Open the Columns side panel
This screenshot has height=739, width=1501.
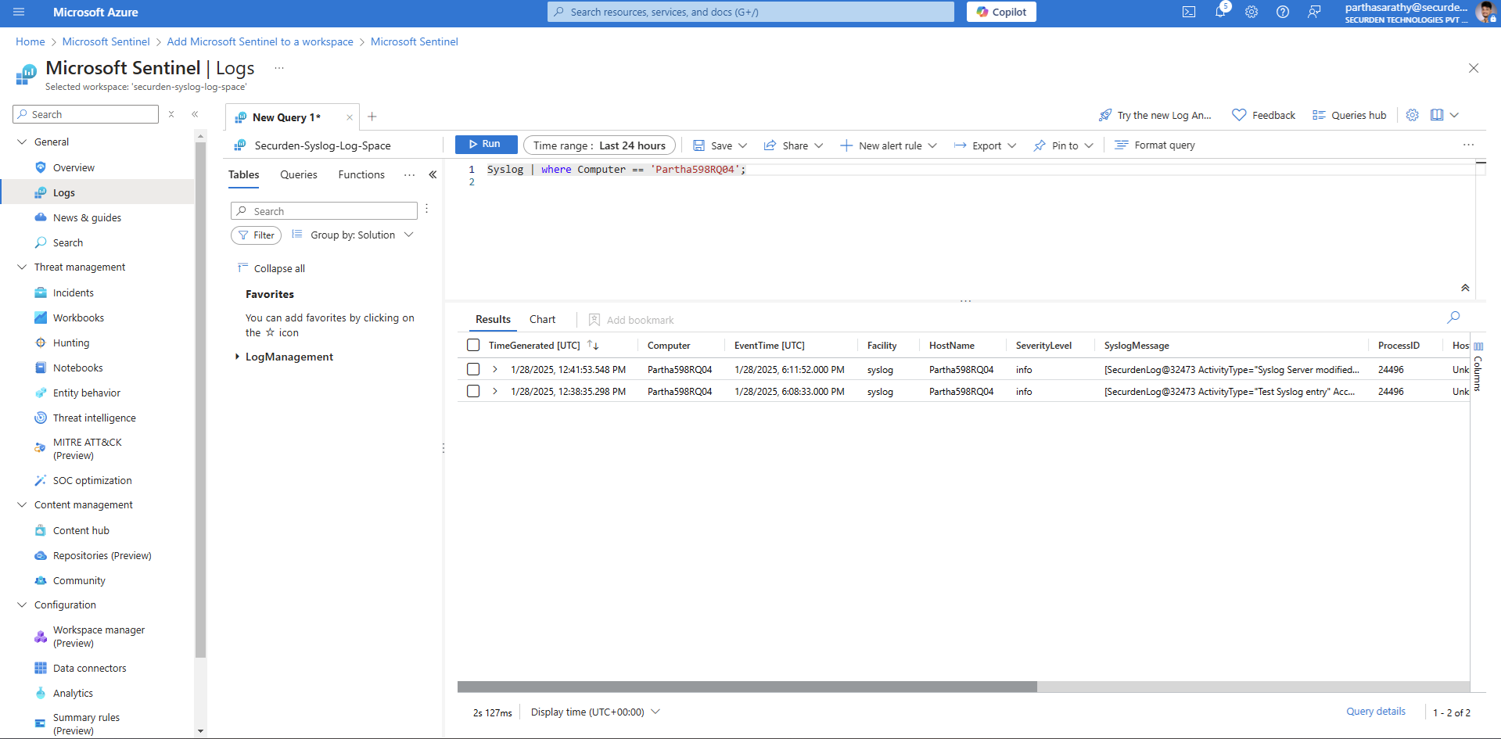[x=1478, y=368]
